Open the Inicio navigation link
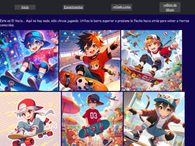The image size is (195, 146). click(25, 7)
